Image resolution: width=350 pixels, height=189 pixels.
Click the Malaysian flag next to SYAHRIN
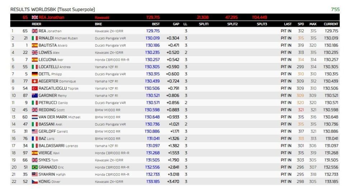click(x=34, y=174)
